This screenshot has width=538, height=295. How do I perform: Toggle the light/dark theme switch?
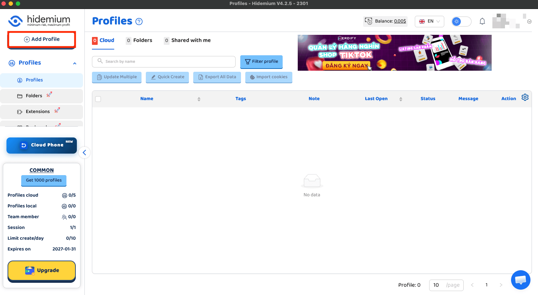[461, 21]
